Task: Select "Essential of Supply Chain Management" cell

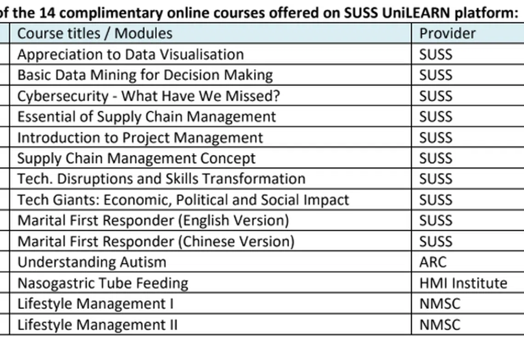Action: [147, 117]
